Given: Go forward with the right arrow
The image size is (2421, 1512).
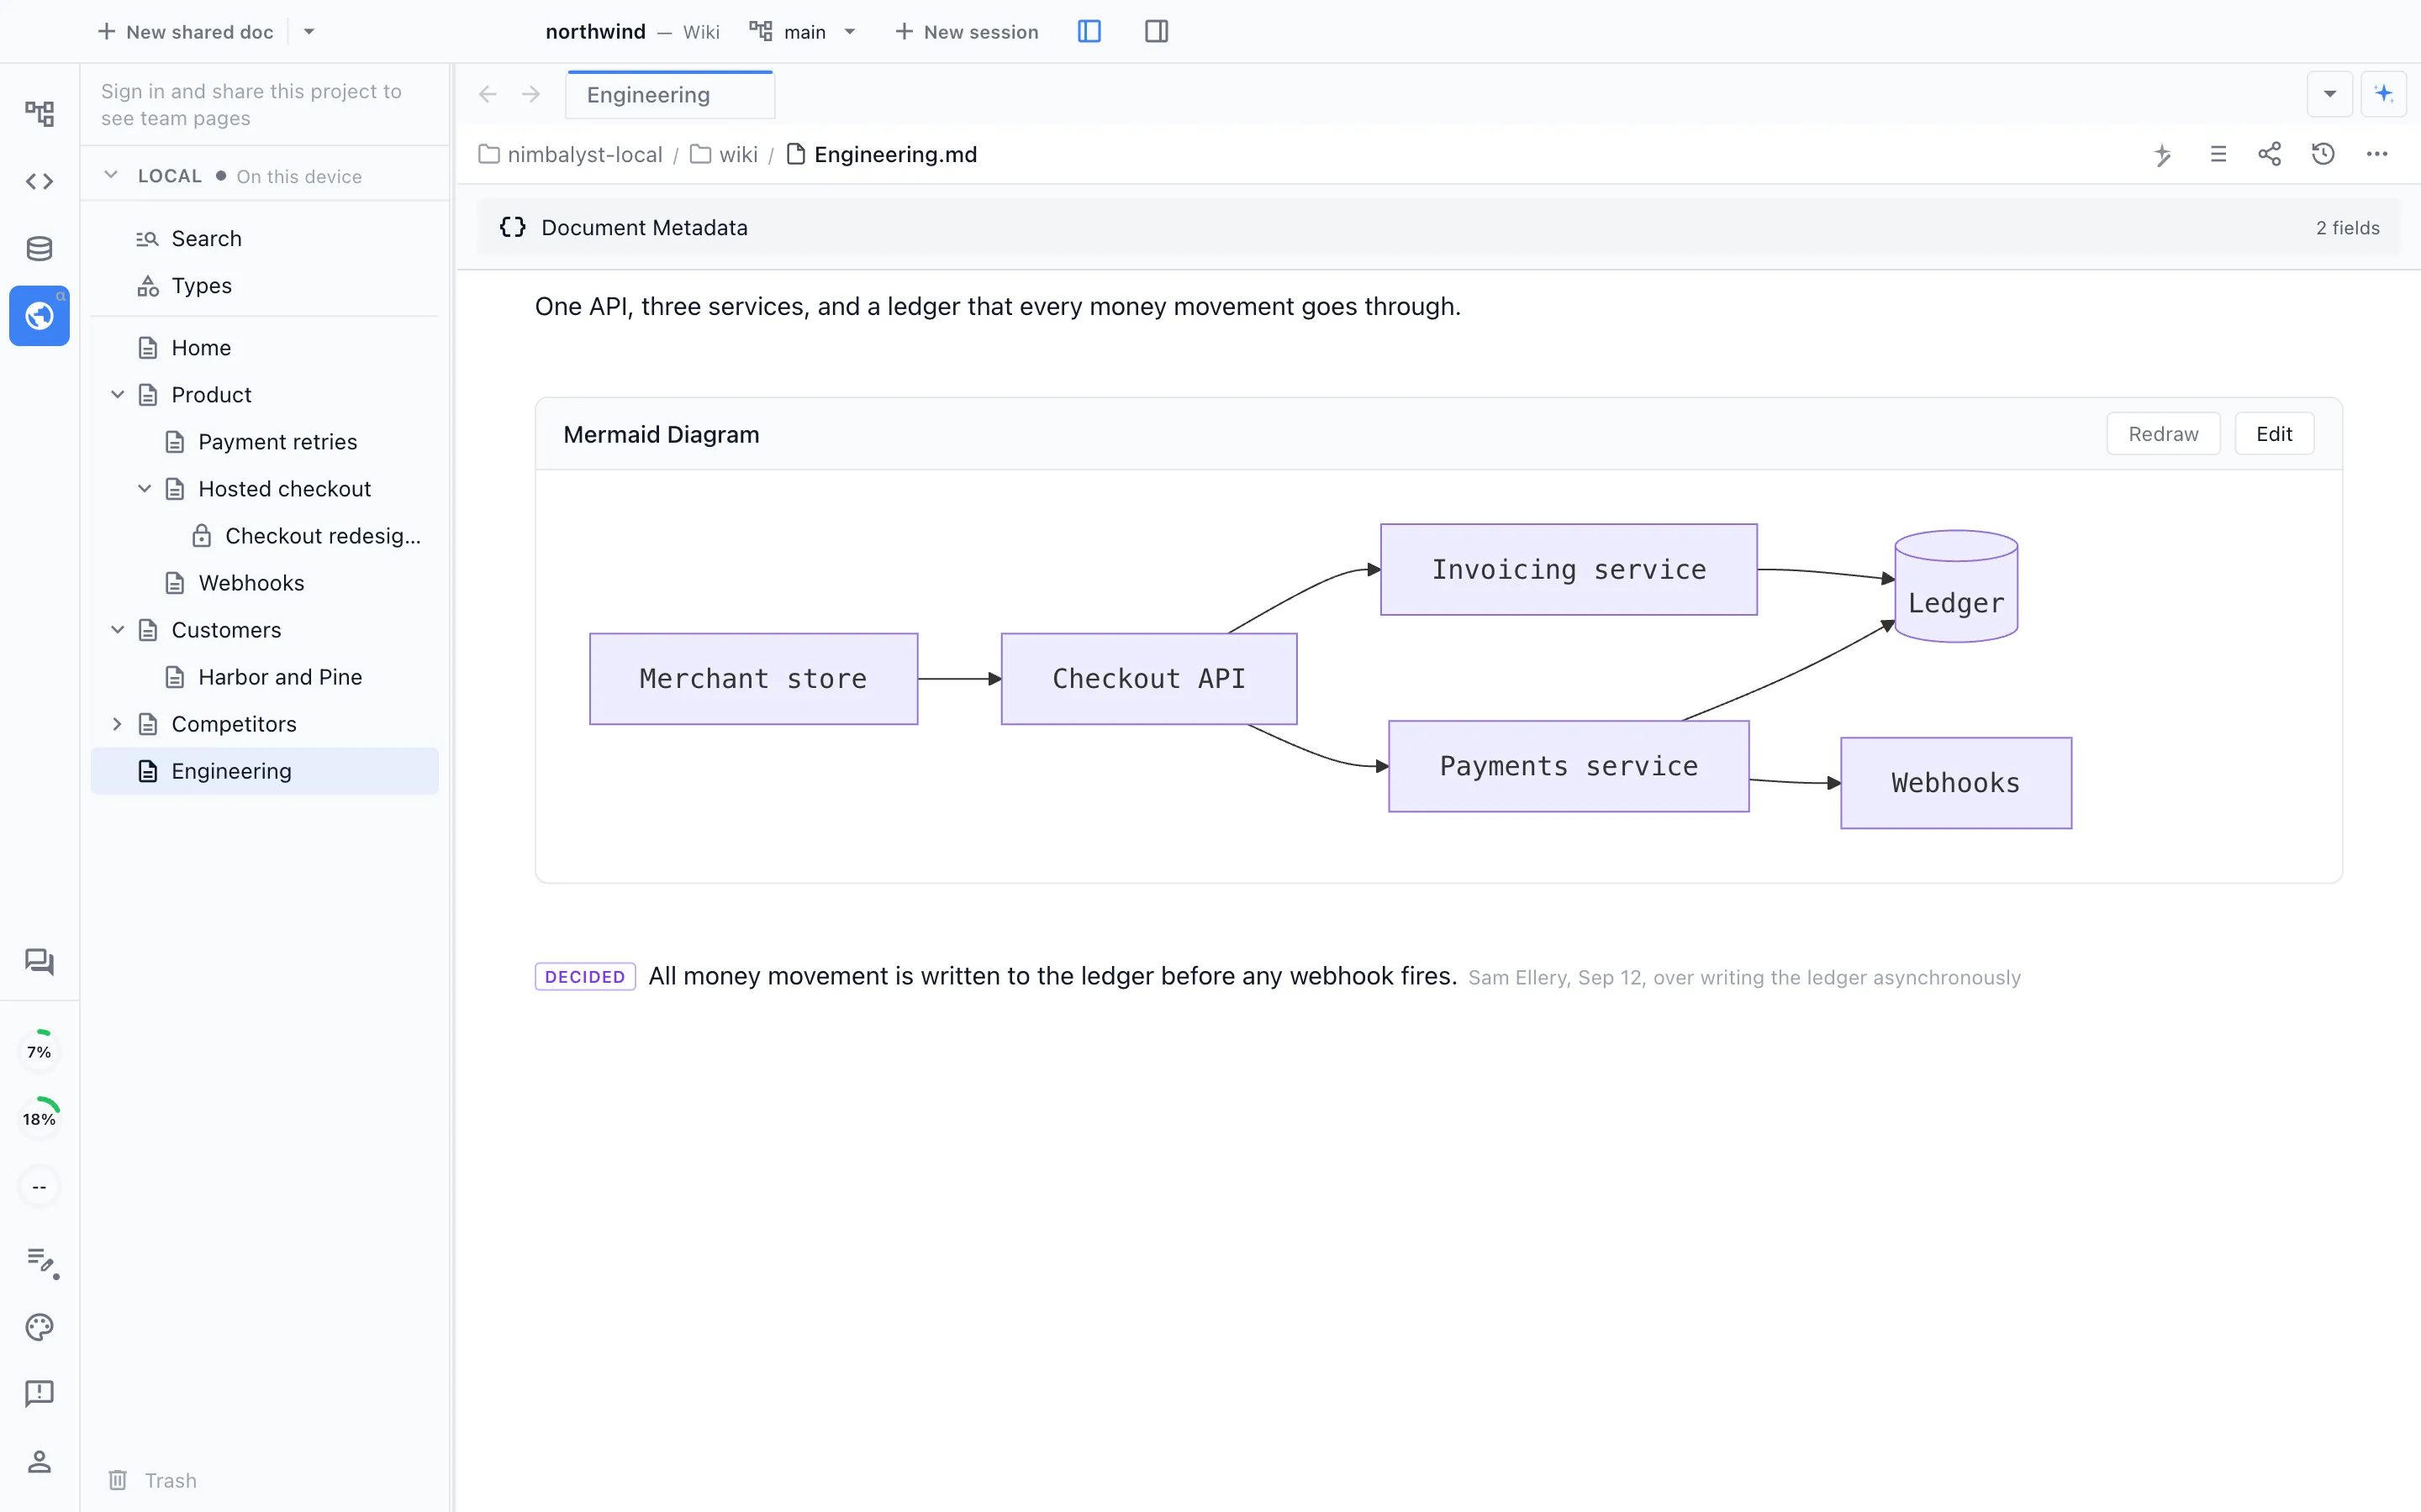Looking at the screenshot, I should click(x=531, y=94).
